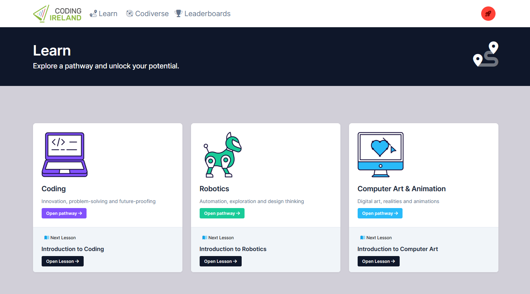530x294 pixels.
Task: Click the Computer Art & Animation heading
Action: coord(401,189)
